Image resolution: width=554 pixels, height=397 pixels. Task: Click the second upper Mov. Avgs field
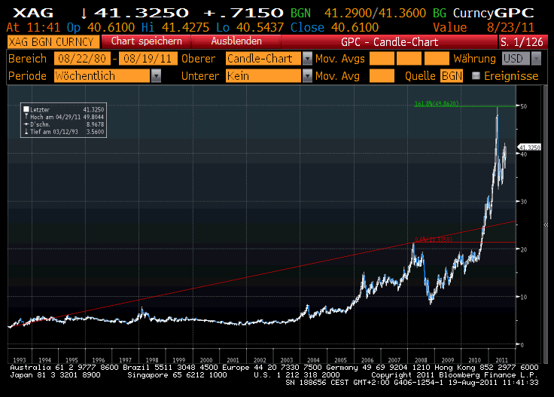[409, 59]
